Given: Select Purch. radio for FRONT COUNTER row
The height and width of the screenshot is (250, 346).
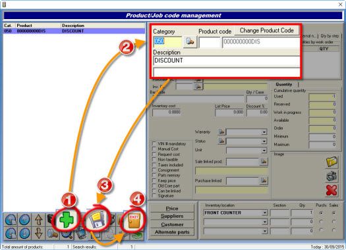Looking at the screenshot, I should pyautogui.click(x=321, y=213).
